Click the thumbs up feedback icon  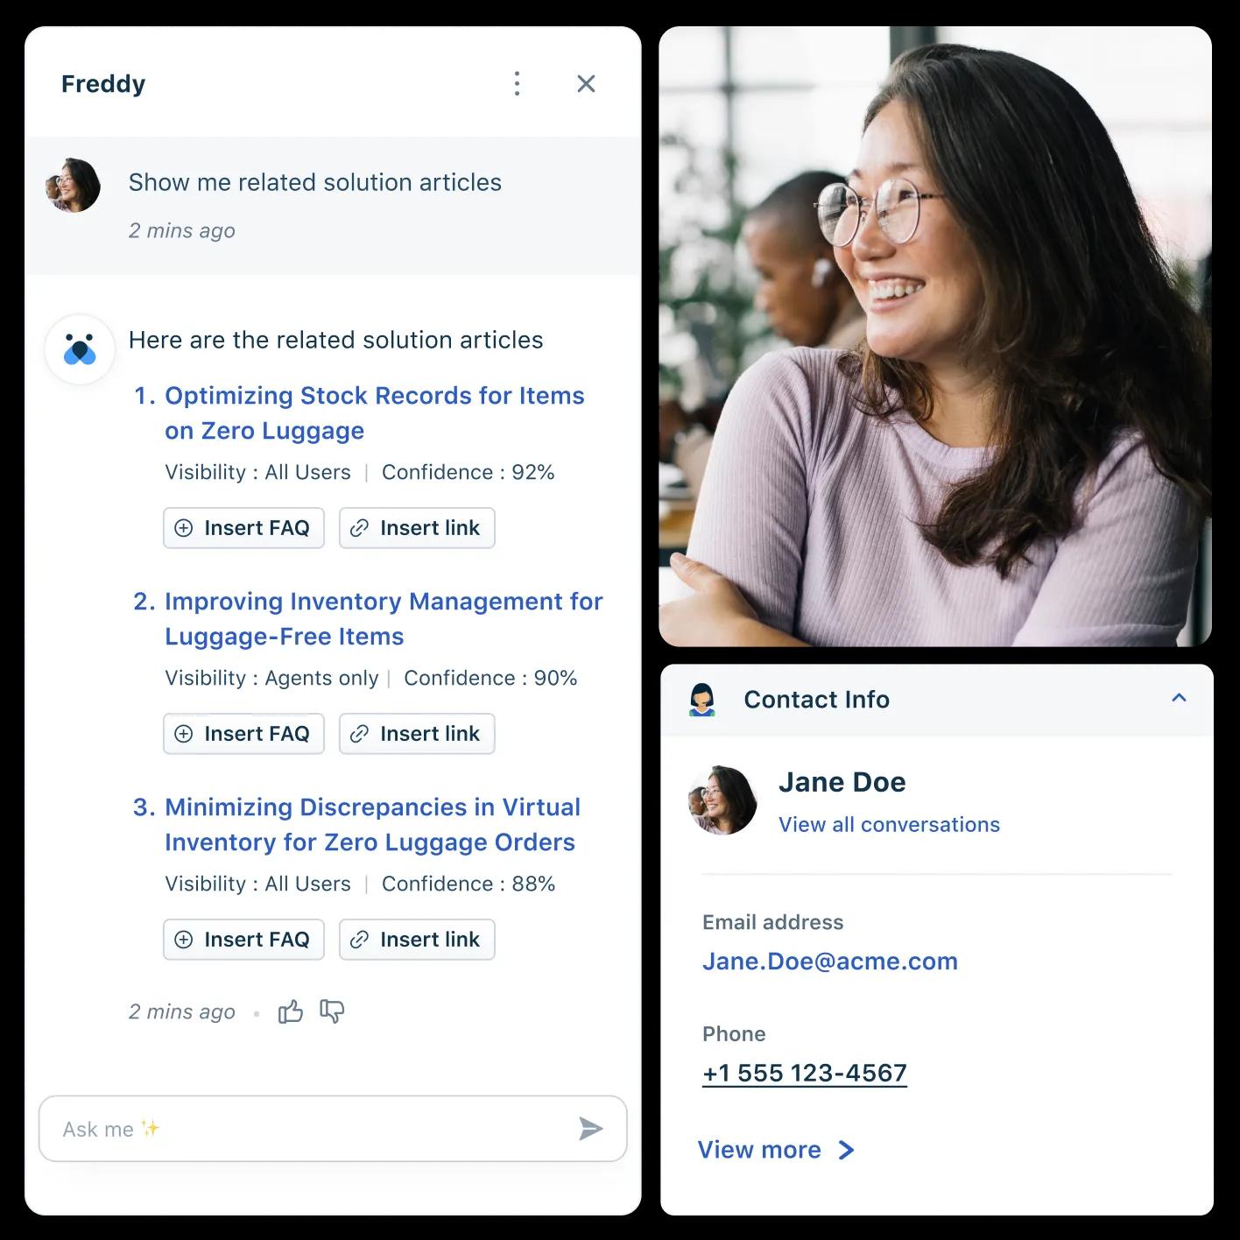tap(291, 1012)
